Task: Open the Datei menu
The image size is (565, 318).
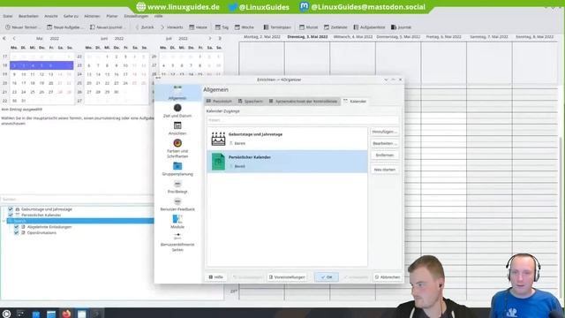Action: click(x=8, y=16)
